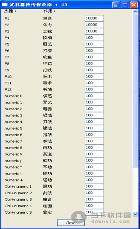Click the 暗器 value field for numeric 2

point(94,109)
